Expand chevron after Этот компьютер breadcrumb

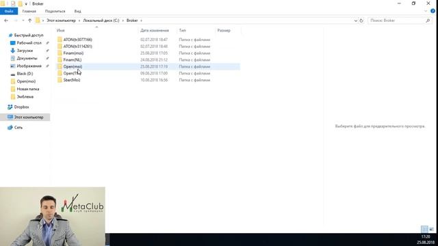79,20
